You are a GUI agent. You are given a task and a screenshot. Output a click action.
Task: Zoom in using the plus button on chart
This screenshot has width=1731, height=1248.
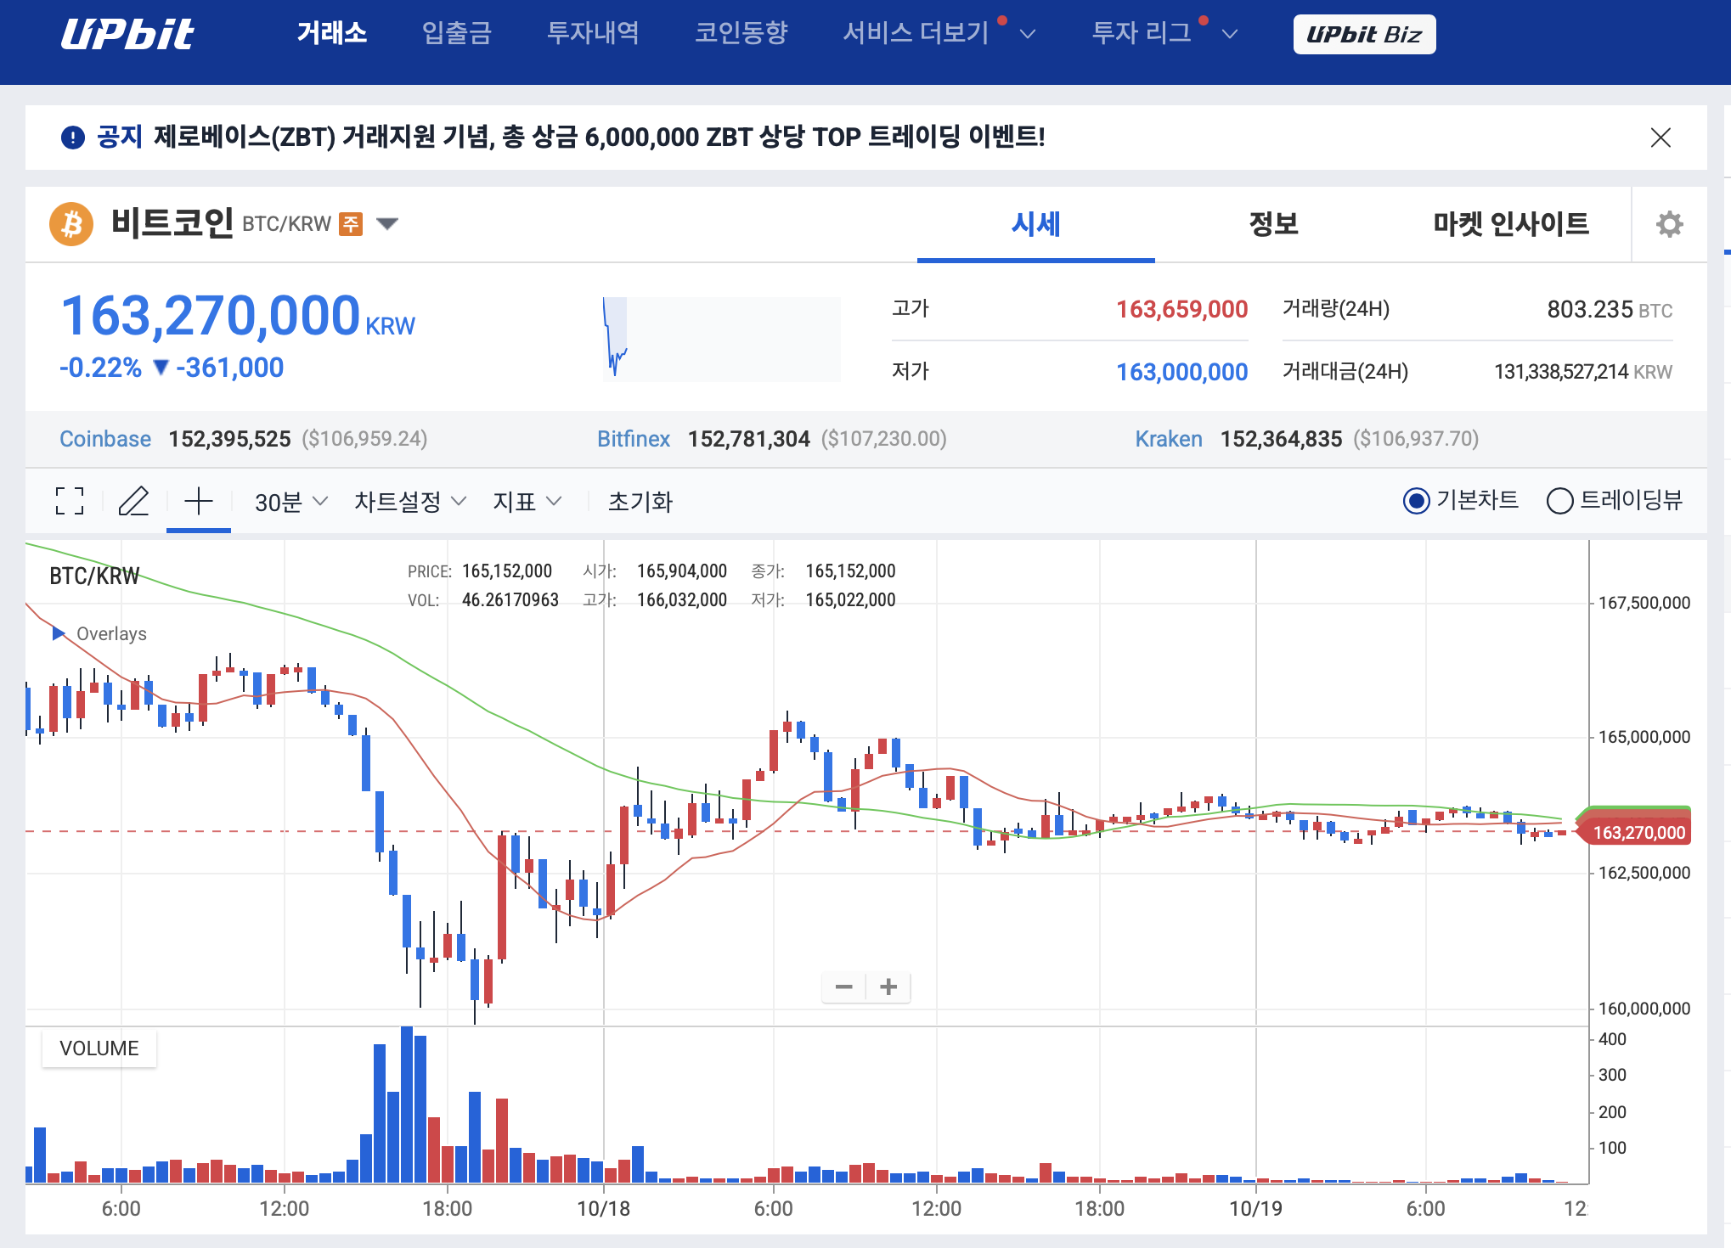click(x=888, y=987)
